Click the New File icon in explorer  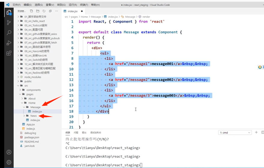pos(32,11)
